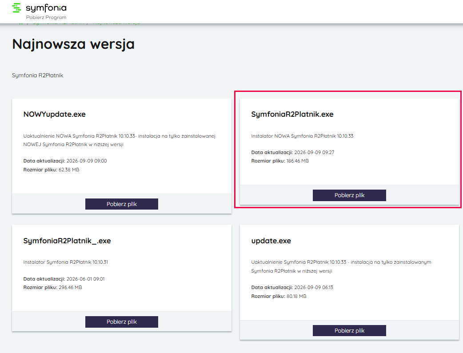Click the 'Najnowsza wersja' page heading

click(73, 44)
